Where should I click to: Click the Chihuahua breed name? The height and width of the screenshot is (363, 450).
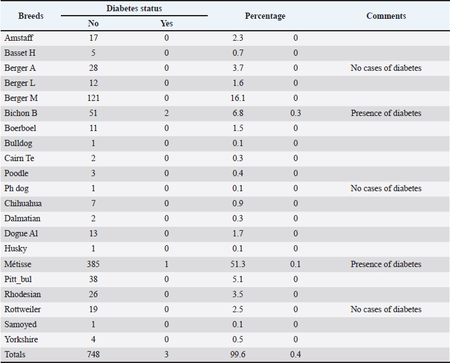(x=23, y=204)
